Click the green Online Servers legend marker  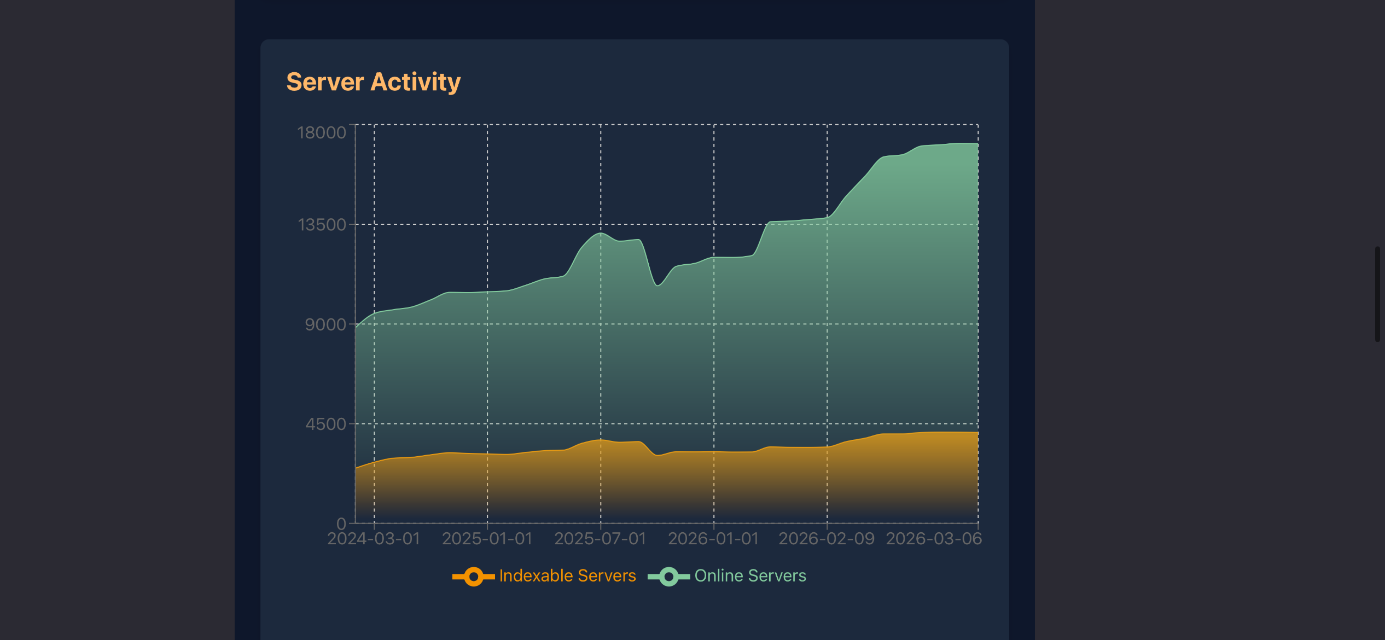pos(668,576)
